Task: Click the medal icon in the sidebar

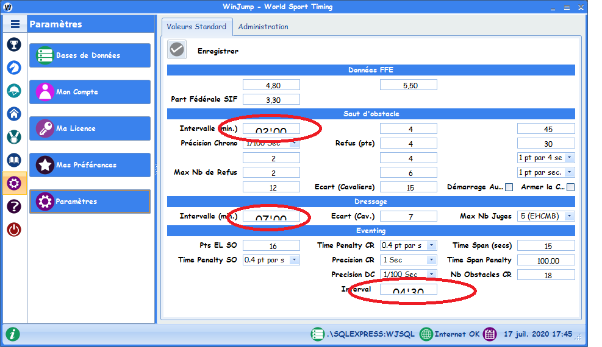Action: pyautogui.click(x=14, y=137)
